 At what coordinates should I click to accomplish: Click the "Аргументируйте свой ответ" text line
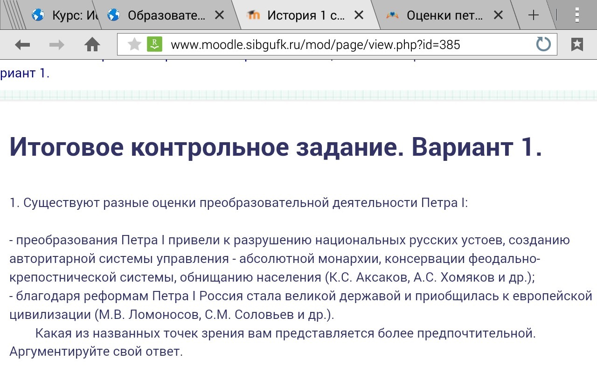tap(96, 352)
